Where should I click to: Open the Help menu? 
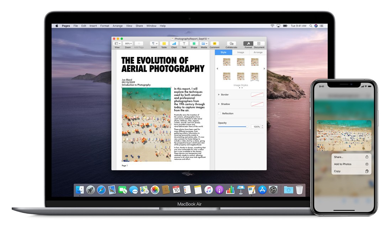pos(163,26)
